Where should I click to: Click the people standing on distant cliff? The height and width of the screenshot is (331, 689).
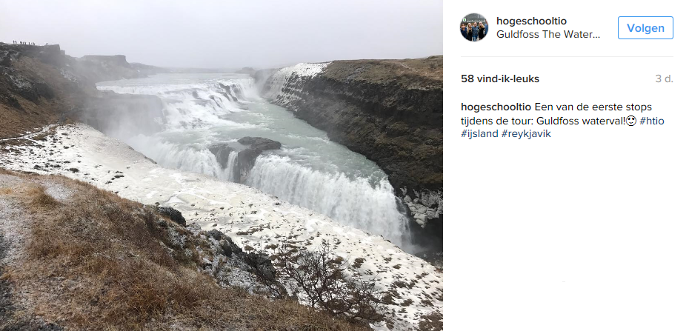tap(24, 43)
